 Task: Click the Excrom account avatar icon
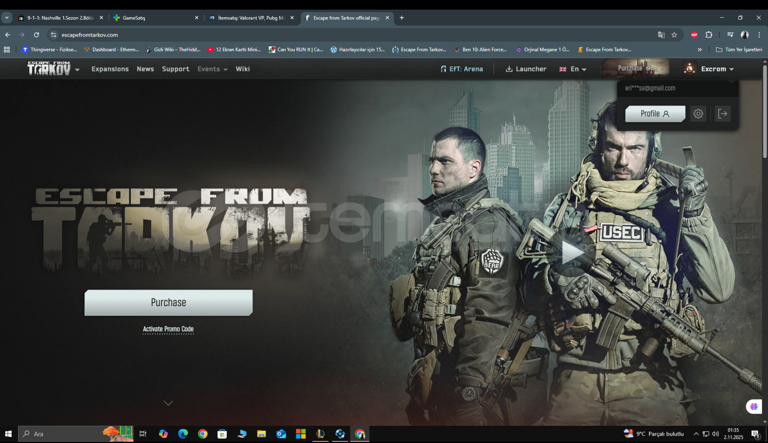pyautogui.click(x=690, y=69)
